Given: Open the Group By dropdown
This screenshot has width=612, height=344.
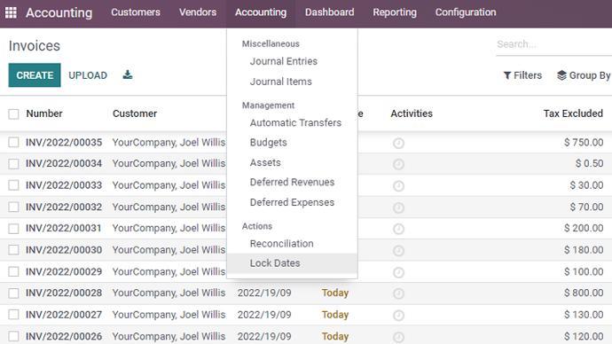Looking at the screenshot, I should point(584,75).
